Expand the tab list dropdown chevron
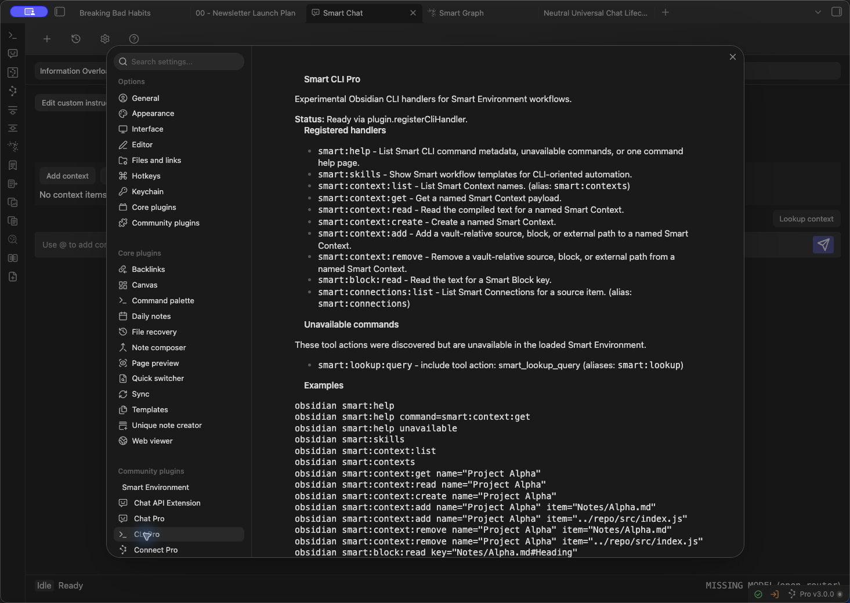850x603 pixels. [x=818, y=12]
